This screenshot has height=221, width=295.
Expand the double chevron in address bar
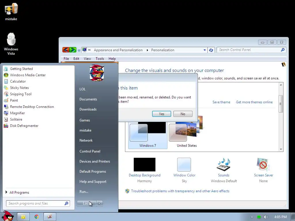pos(89,50)
